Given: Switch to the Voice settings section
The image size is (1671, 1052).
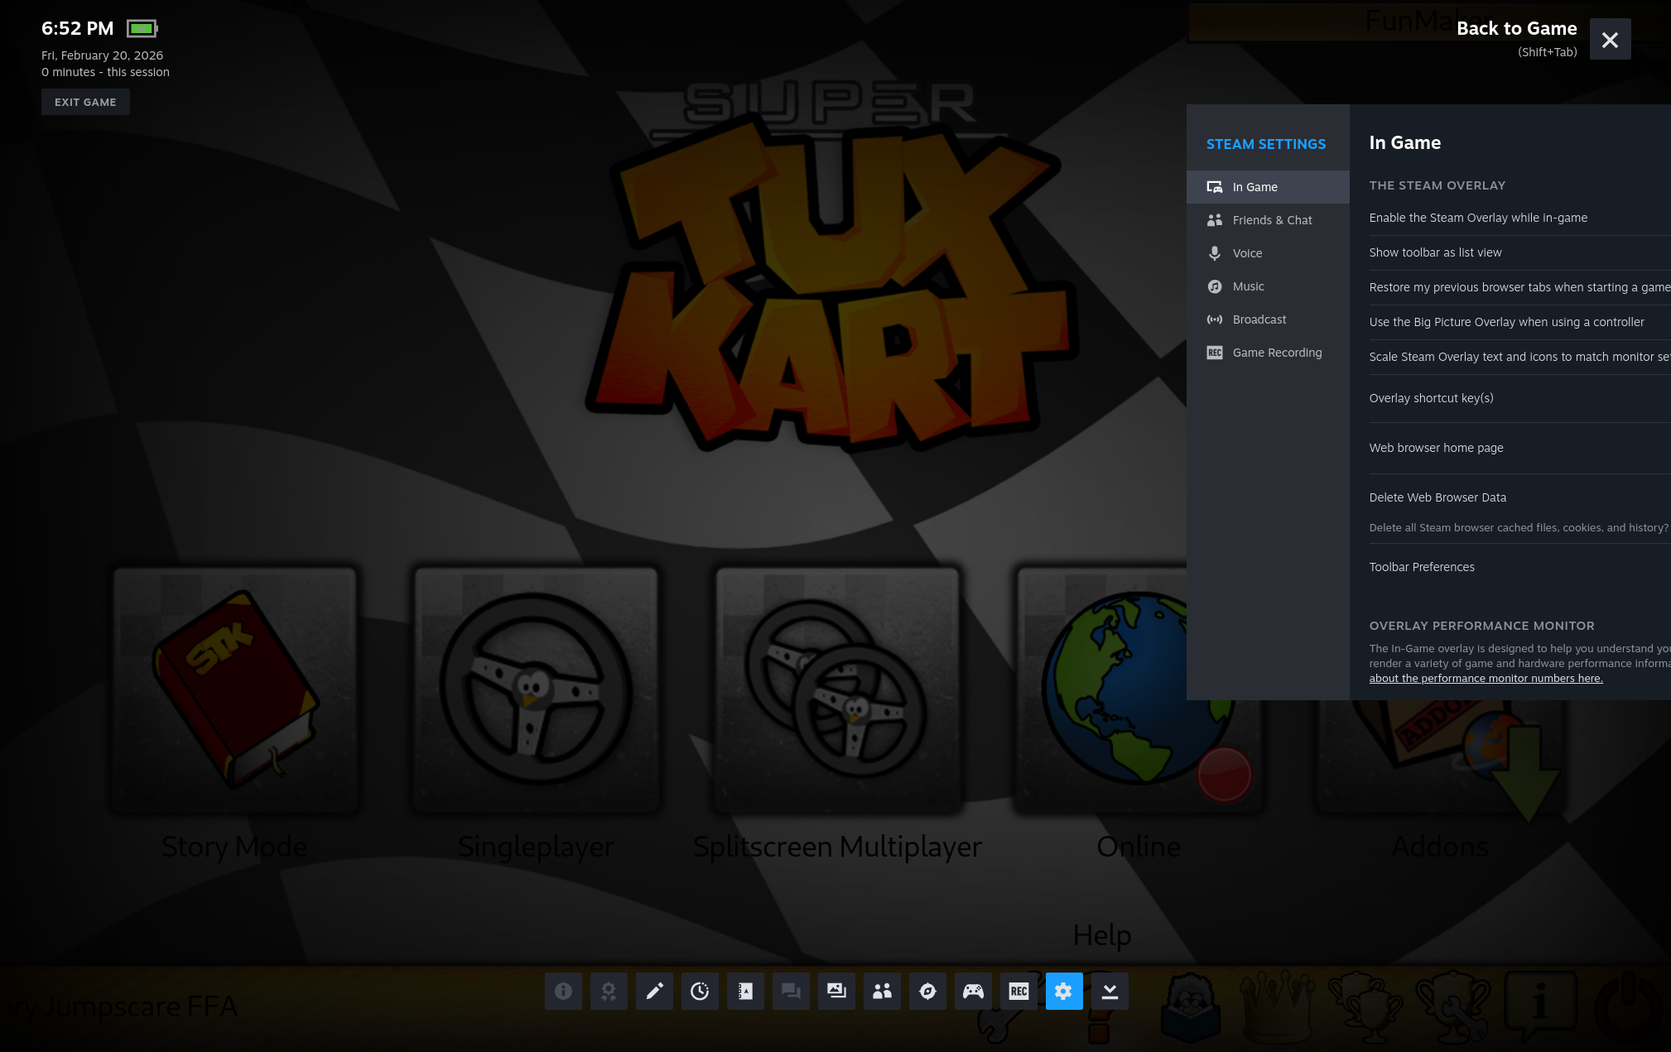Looking at the screenshot, I should 1247,253.
